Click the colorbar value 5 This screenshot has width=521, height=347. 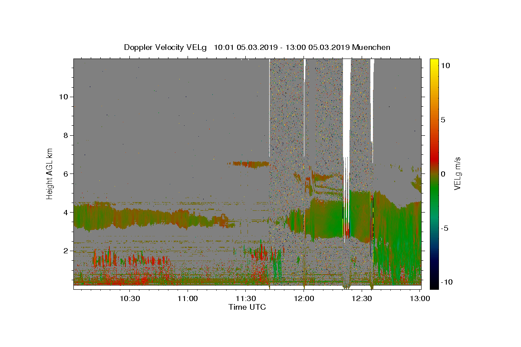[x=443, y=119]
